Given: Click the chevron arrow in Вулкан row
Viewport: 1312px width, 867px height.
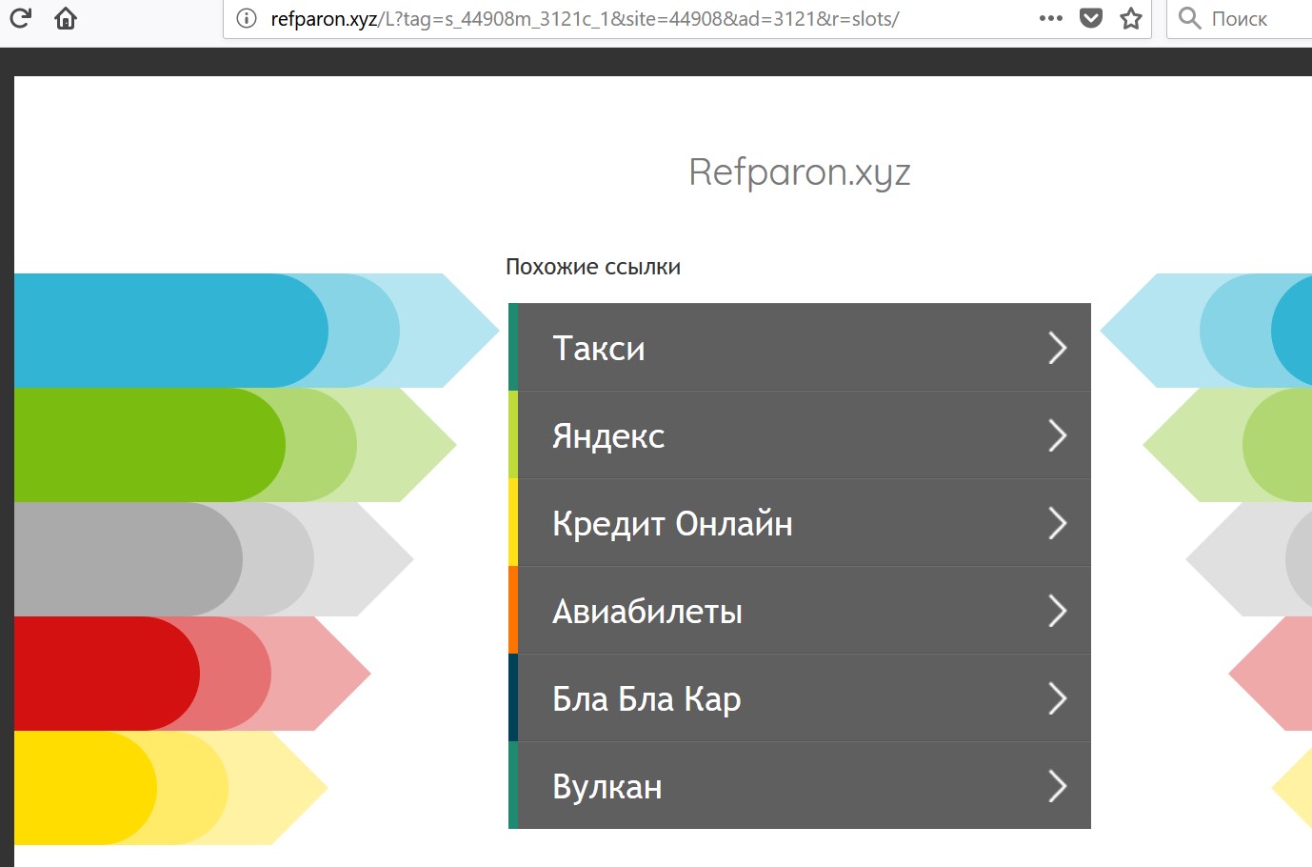Looking at the screenshot, I should pos(1057,786).
